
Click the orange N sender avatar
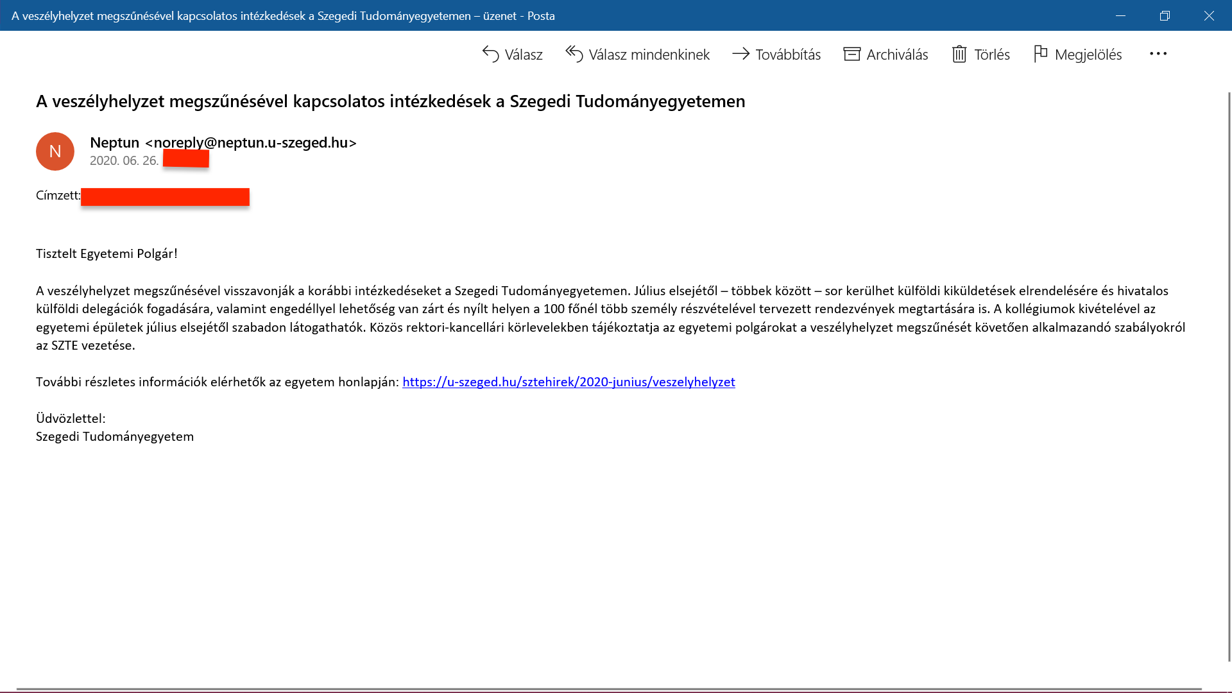[55, 151]
